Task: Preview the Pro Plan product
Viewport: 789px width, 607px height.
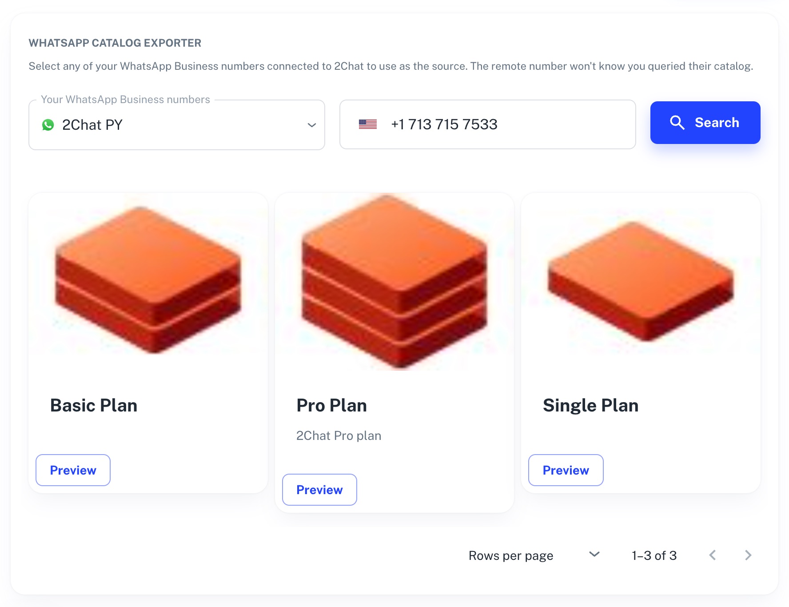Action: (319, 490)
